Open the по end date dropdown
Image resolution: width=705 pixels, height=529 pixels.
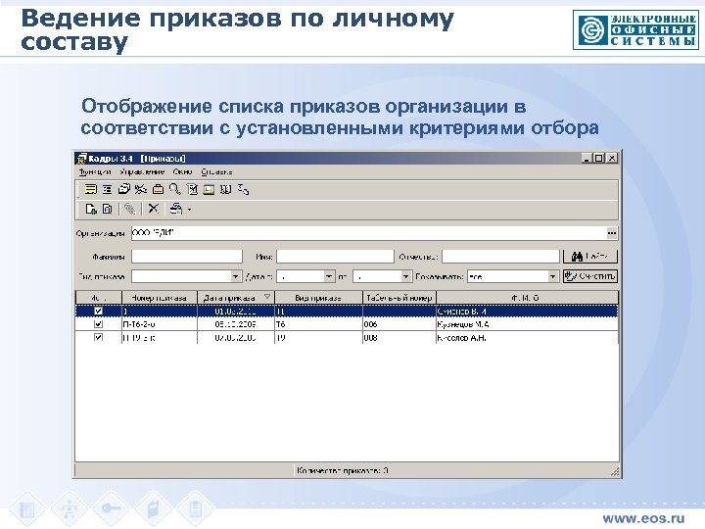click(x=405, y=276)
